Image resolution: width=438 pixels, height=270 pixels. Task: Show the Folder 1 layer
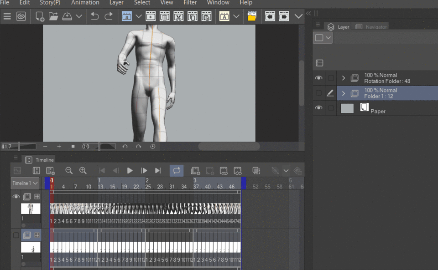(x=318, y=93)
